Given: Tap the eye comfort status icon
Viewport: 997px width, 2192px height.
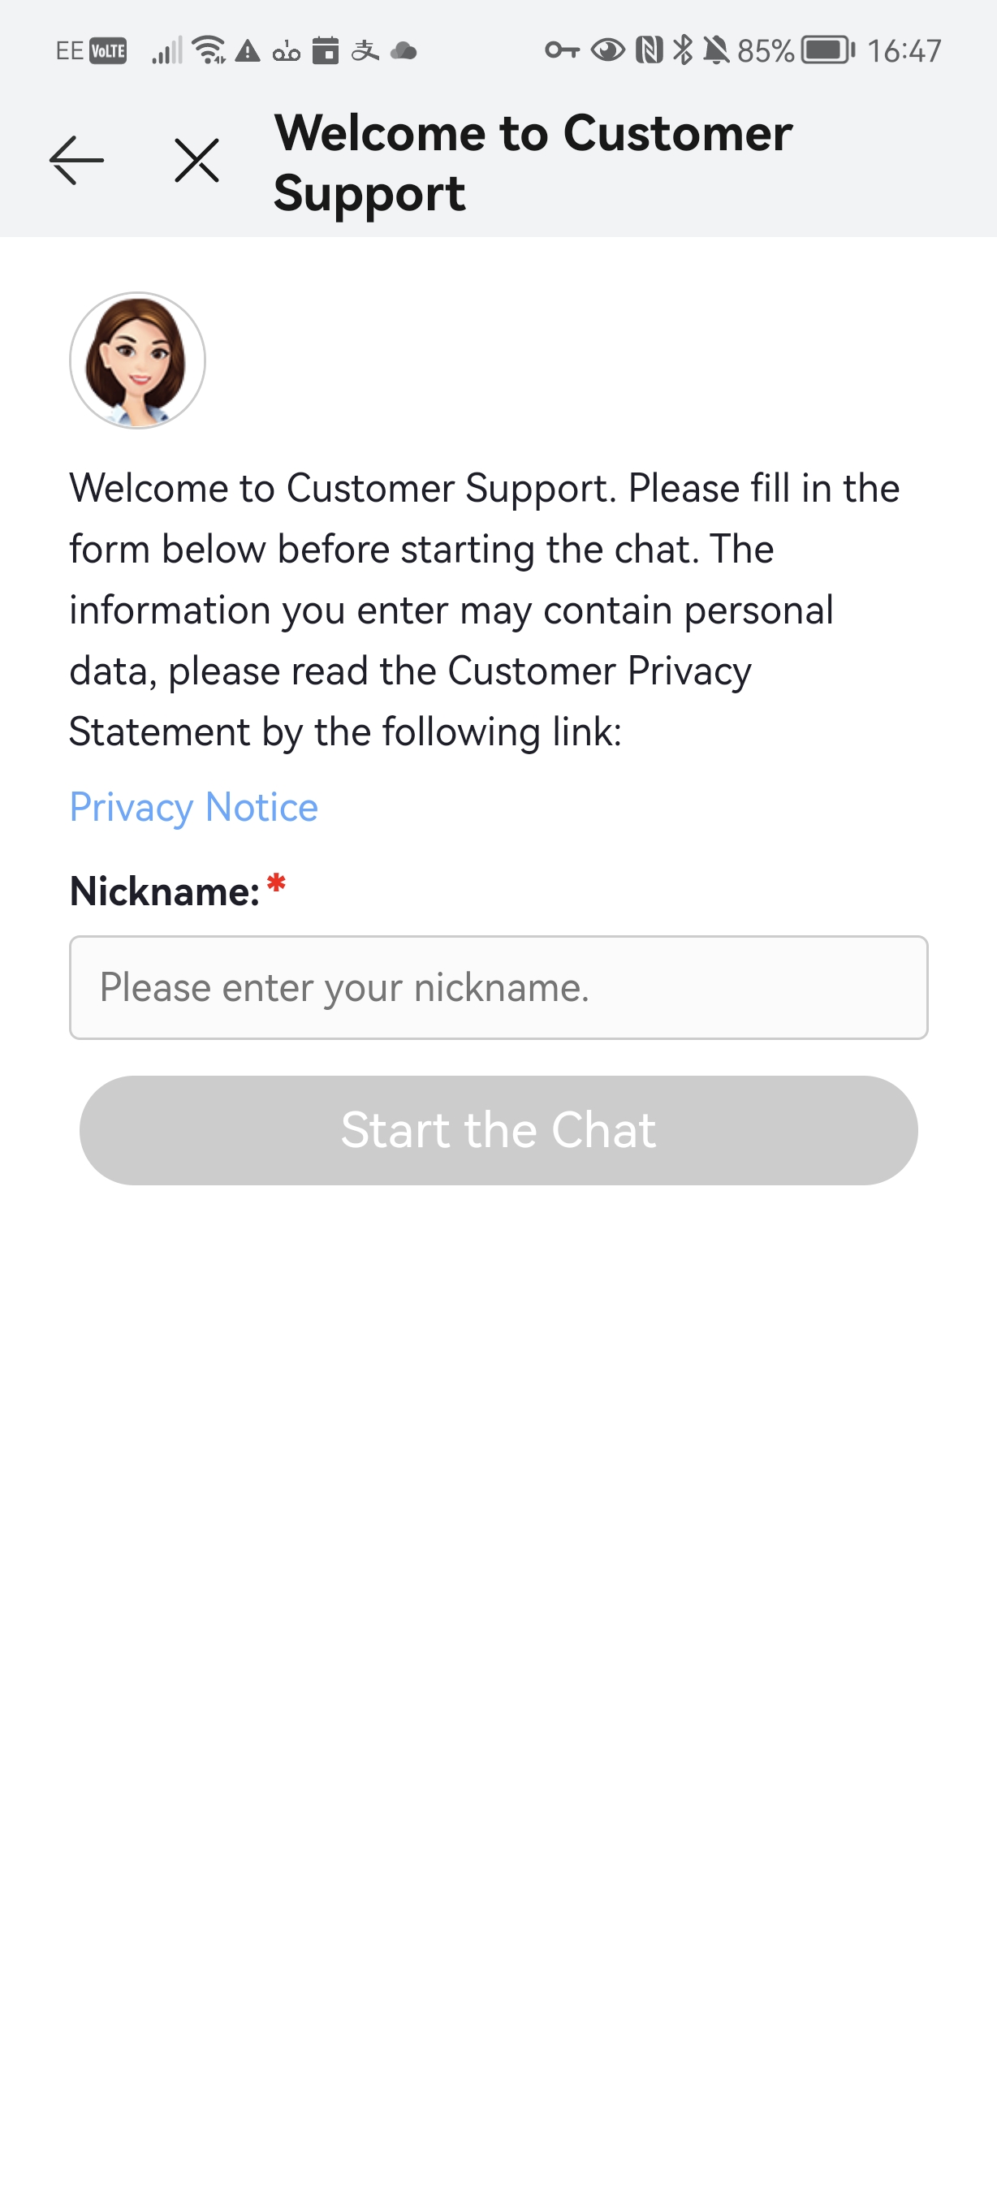Looking at the screenshot, I should click(x=608, y=51).
